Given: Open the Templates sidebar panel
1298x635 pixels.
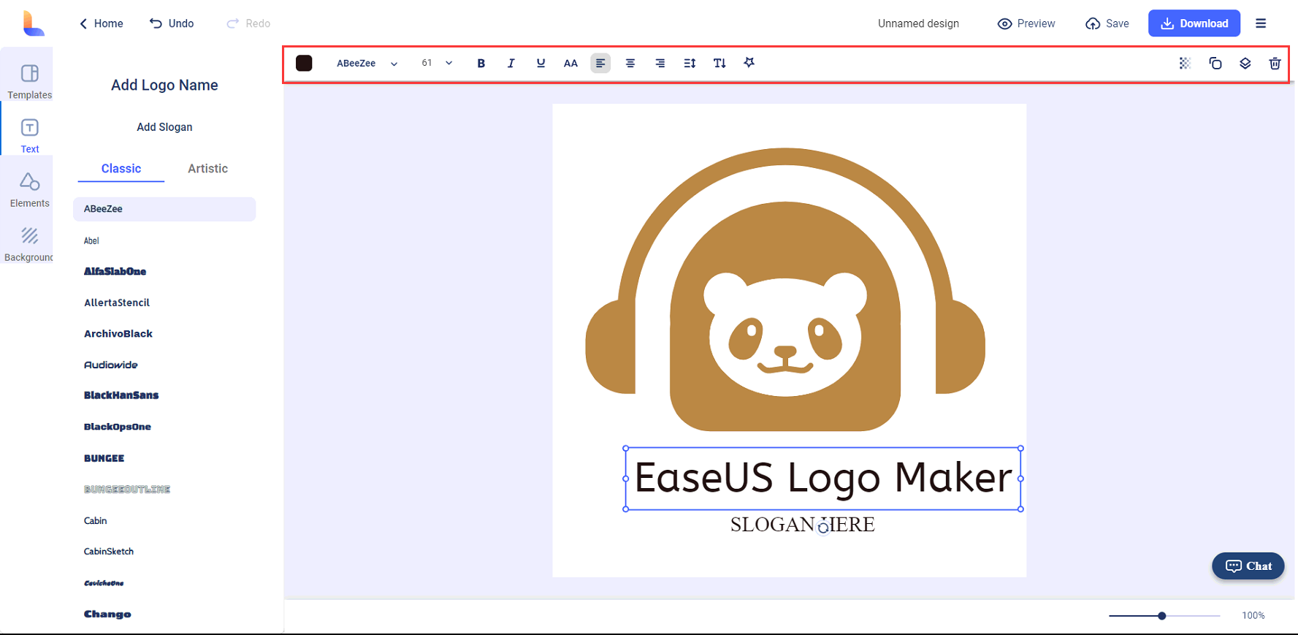Looking at the screenshot, I should coord(29,81).
